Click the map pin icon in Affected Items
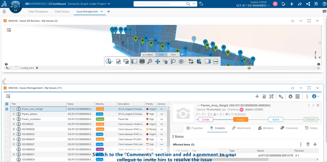Image resolution: width=327 pixels, height=162 pixels. pos(308,144)
